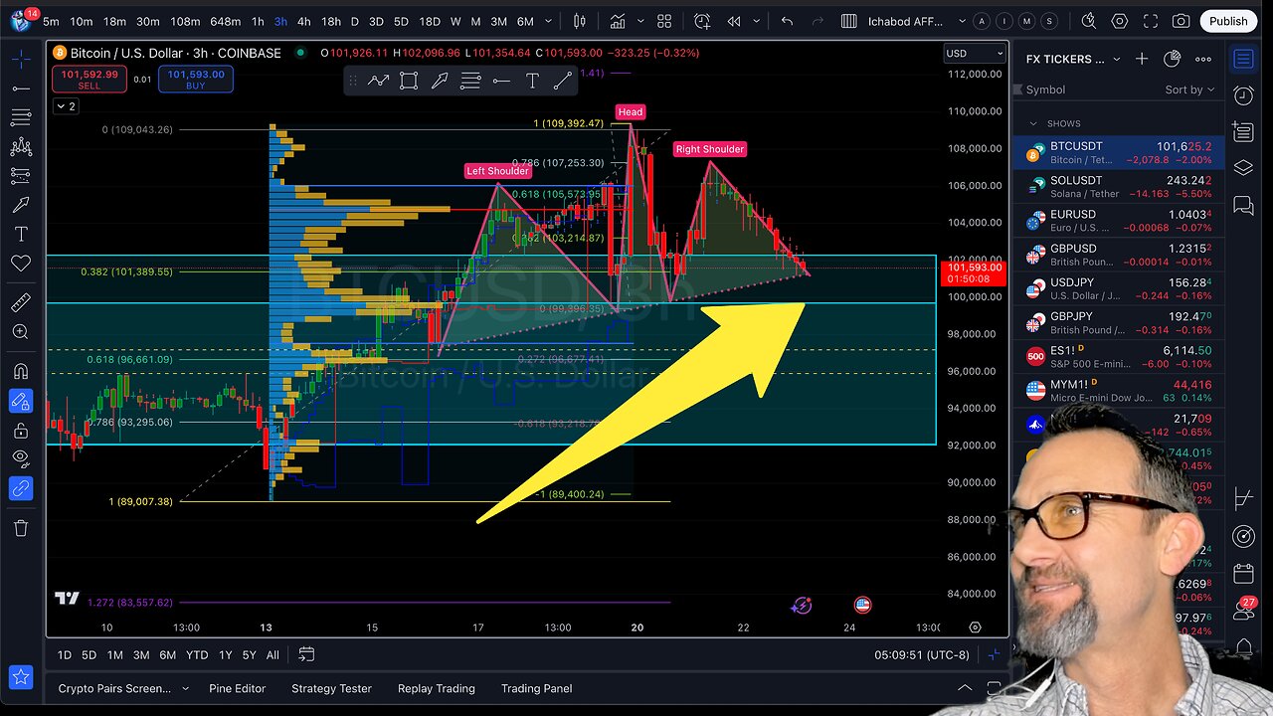Undo the last chart action
Screen dimensions: 1273x716
[788, 21]
